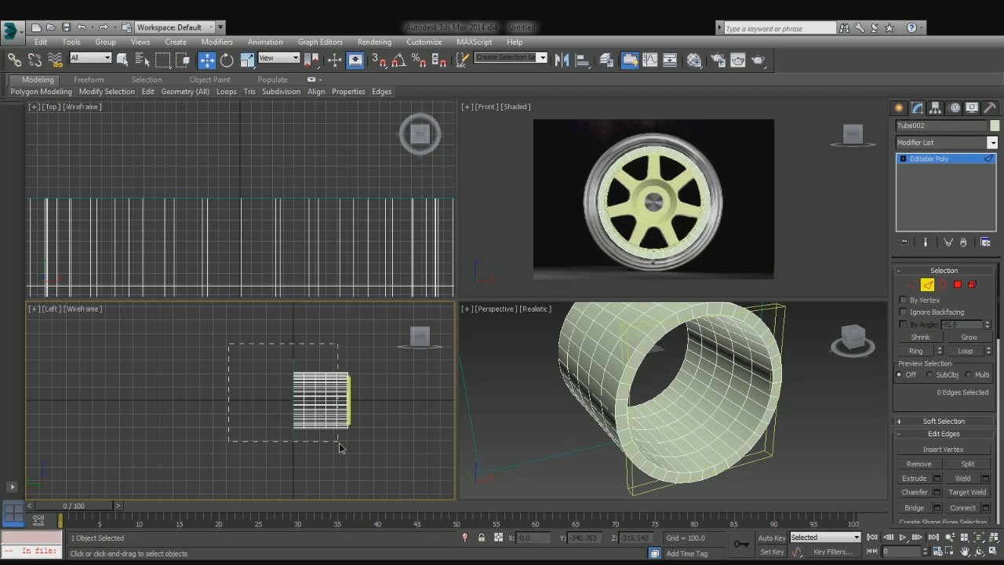Screen dimensions: 1004x565
Task: Click the Unlink Selection tool
Action: [x=35, y=60]
